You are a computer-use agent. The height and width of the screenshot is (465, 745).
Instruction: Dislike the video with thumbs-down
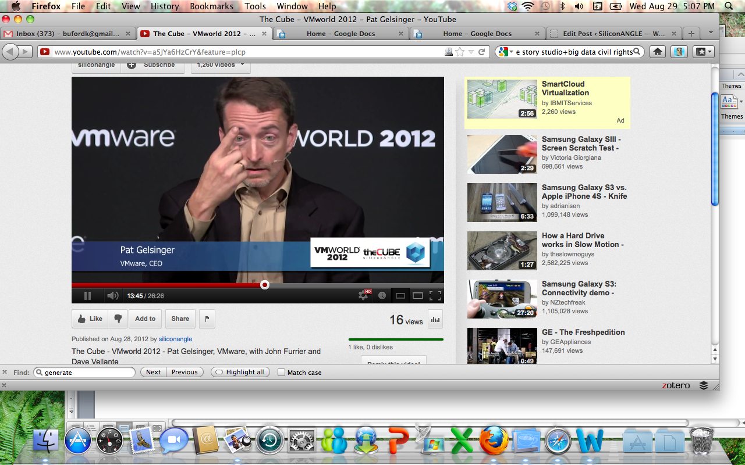pyautogui.click(x=118, y=319)
